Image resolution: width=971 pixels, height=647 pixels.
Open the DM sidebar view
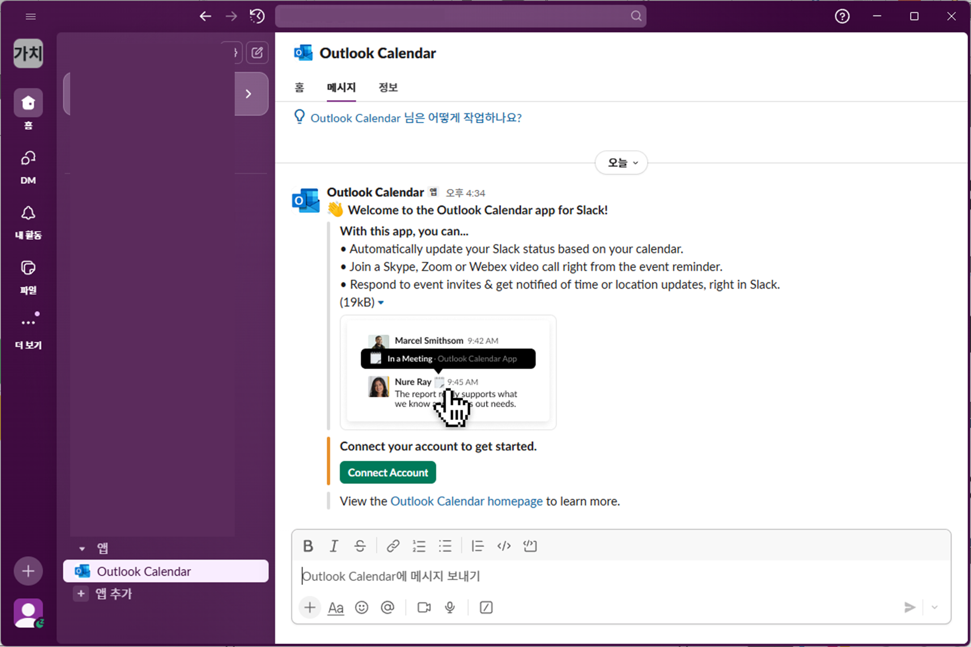point(28,167)
